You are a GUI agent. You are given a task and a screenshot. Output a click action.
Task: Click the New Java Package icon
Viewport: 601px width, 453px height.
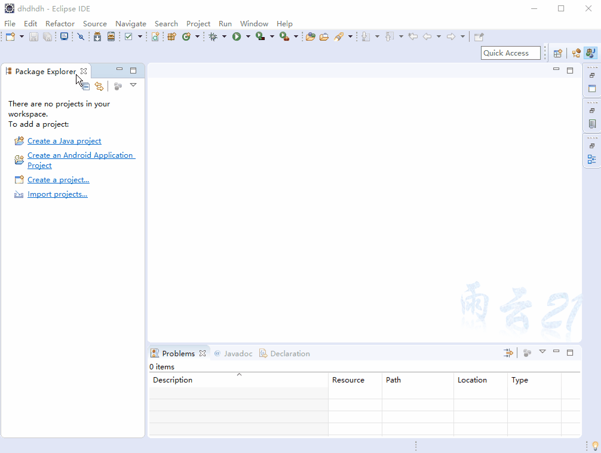(171, 37)
